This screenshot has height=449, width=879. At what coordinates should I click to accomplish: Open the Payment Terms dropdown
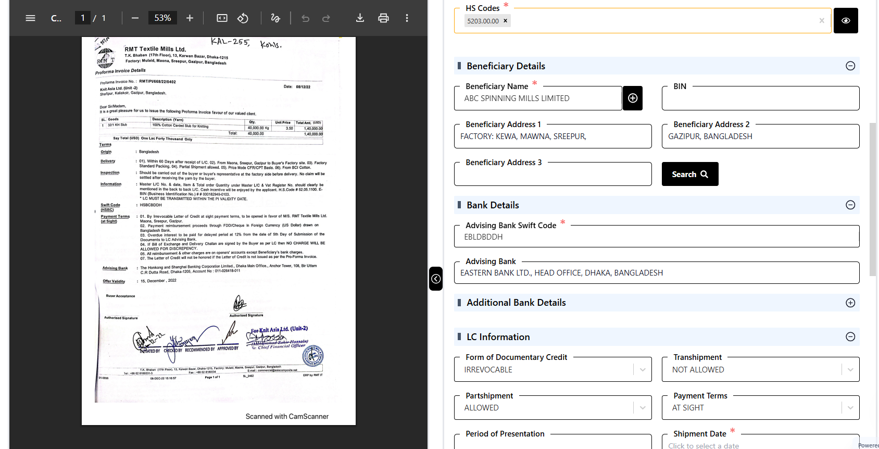[850, 408]
